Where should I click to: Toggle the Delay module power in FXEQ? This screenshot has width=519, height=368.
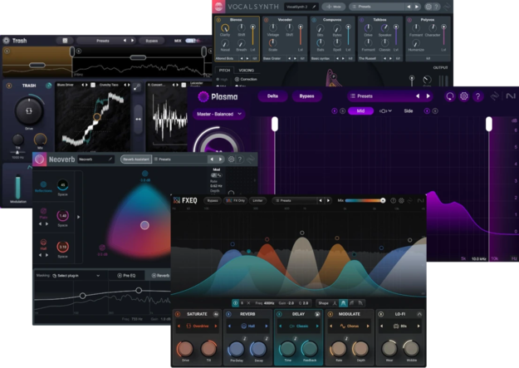pyautogui.click(x=279, y=314)
